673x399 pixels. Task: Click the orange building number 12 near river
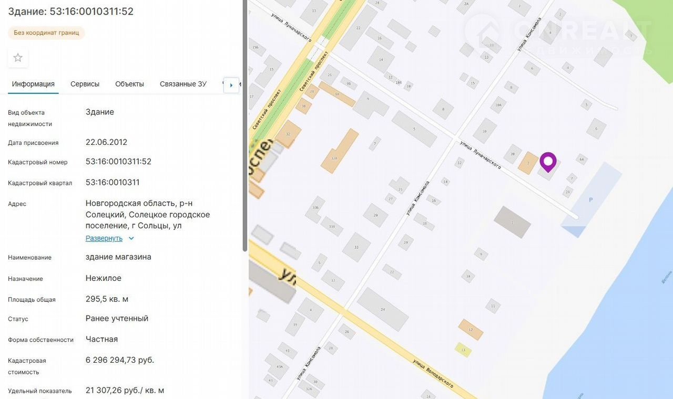tap(471, 329)
